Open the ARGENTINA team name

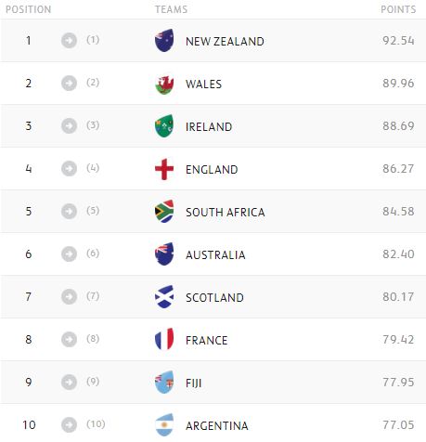[217, 425]
